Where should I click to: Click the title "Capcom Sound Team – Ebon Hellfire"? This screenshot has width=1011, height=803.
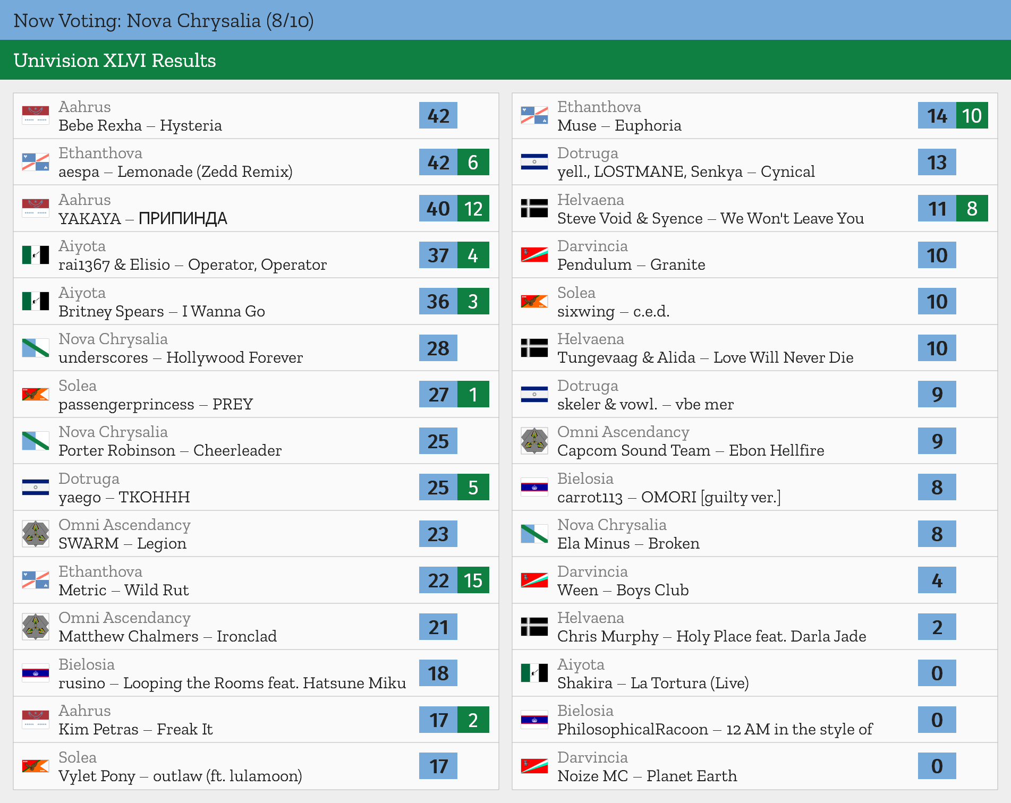[x=691, y=450]
